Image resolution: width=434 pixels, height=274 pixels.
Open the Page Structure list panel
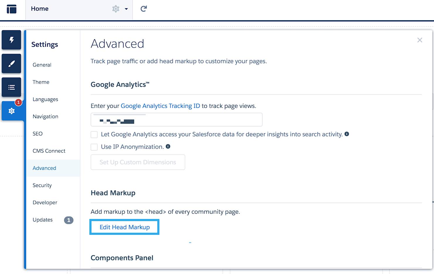[x=11, y=87]
